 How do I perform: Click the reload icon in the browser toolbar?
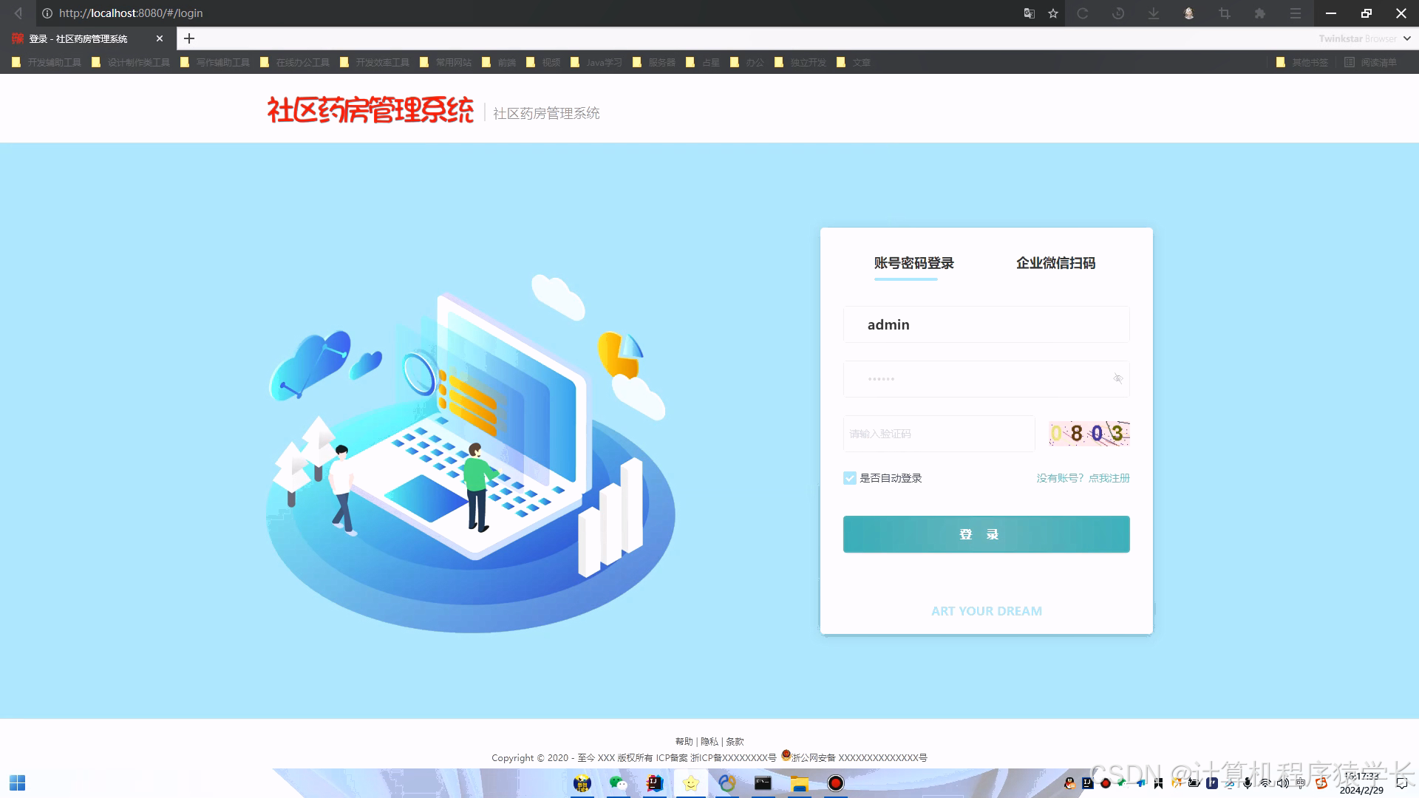click(x=1082, y=13)
